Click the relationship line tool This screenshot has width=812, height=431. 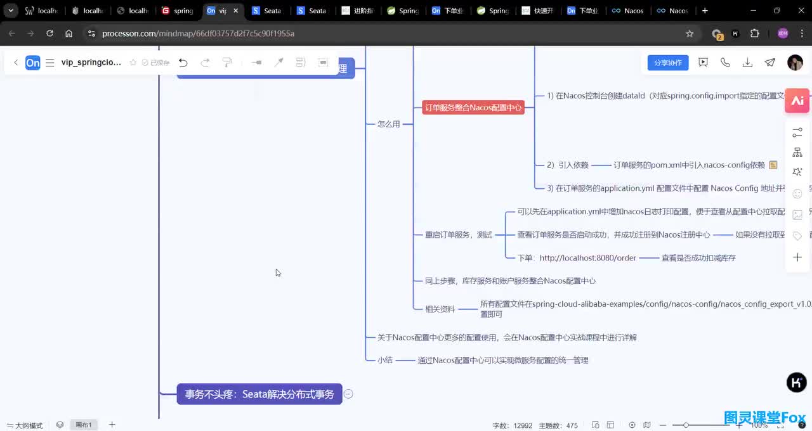coord(278,62)
